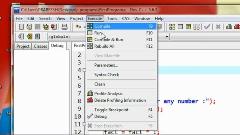
Task: Click the Debug checkmark toolbar icon
Action: click(x=207, y=27)
